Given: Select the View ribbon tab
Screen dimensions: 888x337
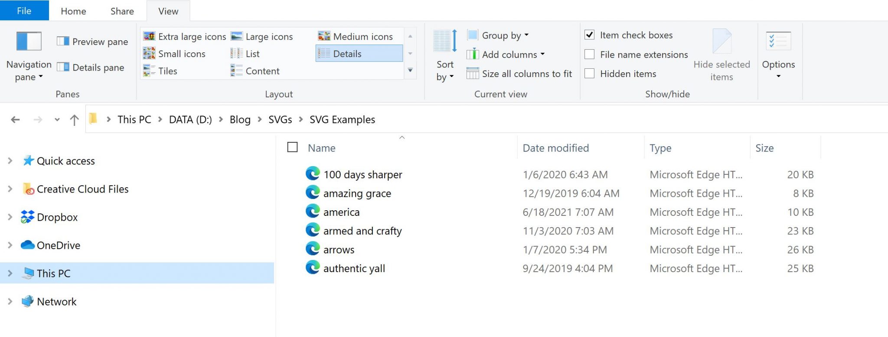Looking at the screenshot, I should click(168, 11).
